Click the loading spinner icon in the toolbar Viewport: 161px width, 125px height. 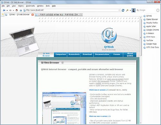[x=158, y=10]
